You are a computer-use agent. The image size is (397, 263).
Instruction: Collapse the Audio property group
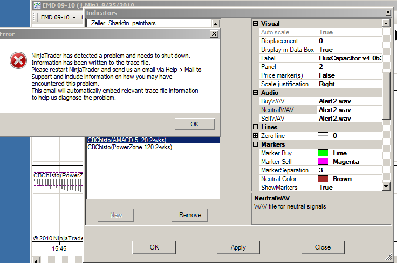[256, 93]
